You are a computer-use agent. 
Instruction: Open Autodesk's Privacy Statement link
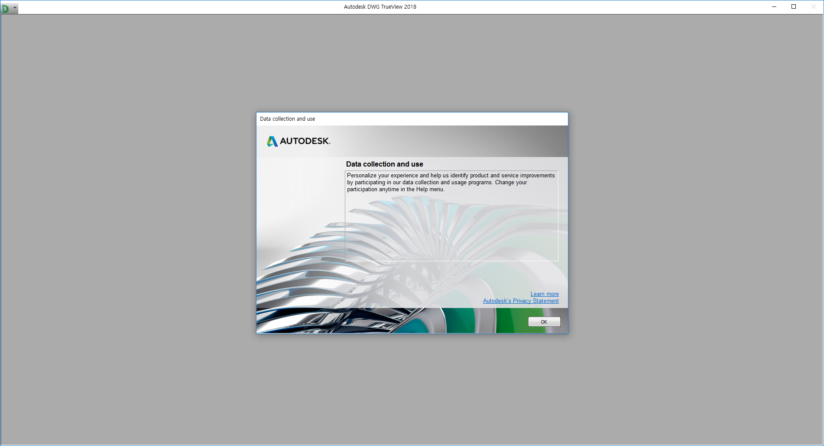[521, 301]
